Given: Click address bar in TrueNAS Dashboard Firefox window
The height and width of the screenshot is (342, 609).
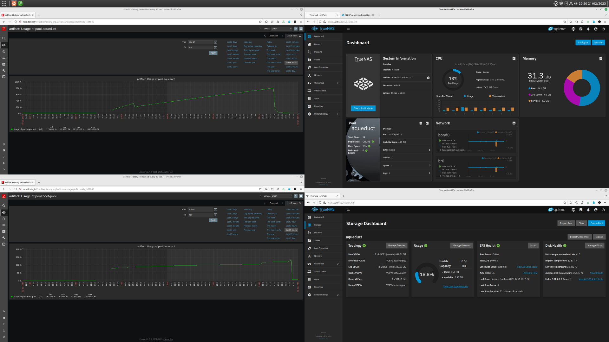Looking at the screenshot, I should [x=444, y=22].
